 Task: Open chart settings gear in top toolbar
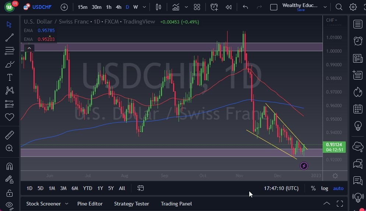tap(353, 7)
